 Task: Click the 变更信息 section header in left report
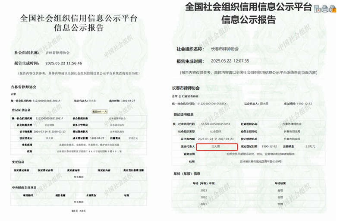tap(18, 162)
